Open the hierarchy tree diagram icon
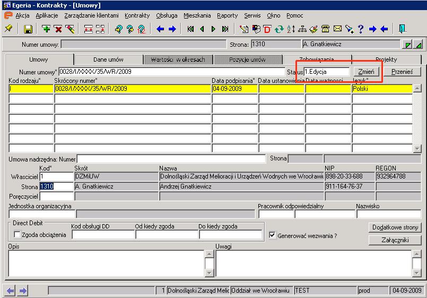 coord(302,29)
